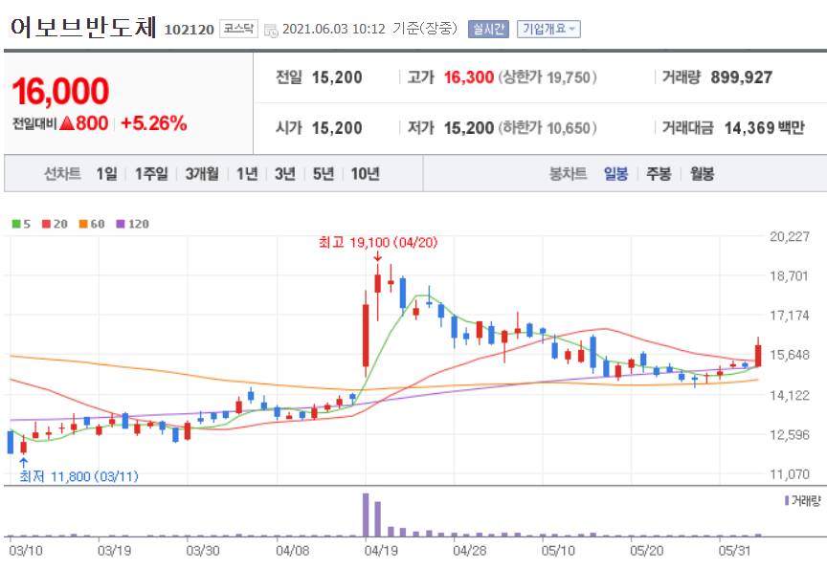Screen dimensions: 827x569
Task: Select the 3년 line chart tab
Action: 285,173
